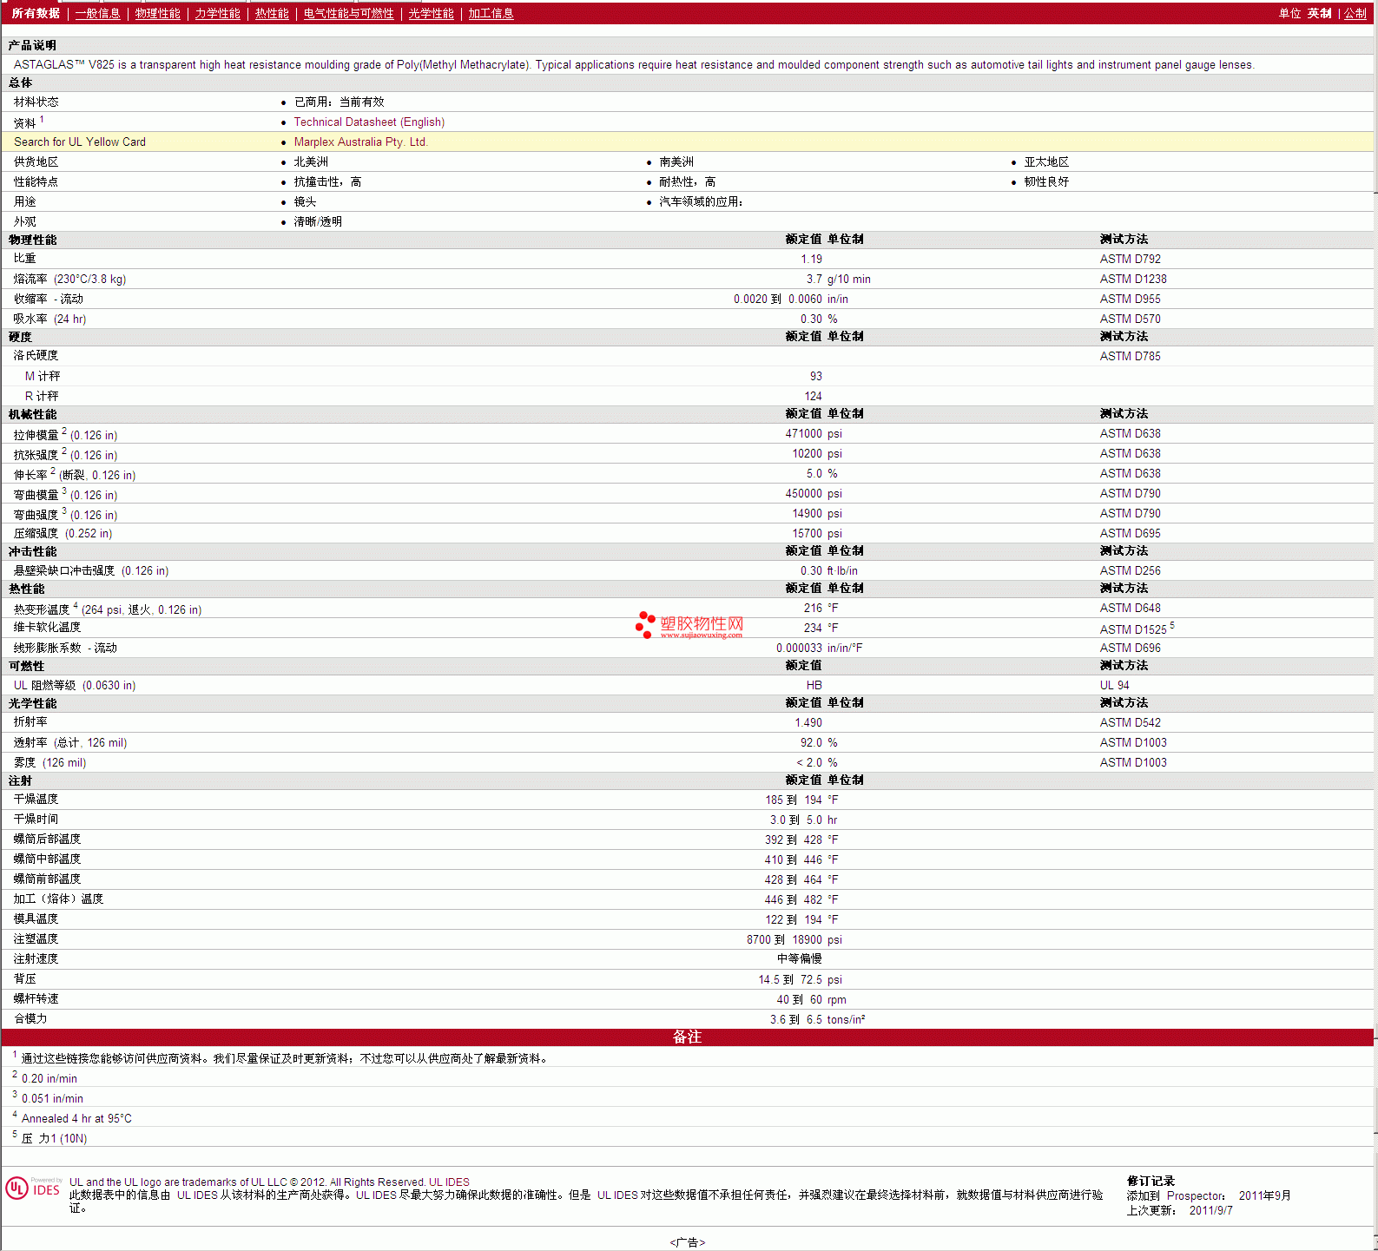Click footnote 0.20 in/min
The image size is (1378, 1251).
49,1078
